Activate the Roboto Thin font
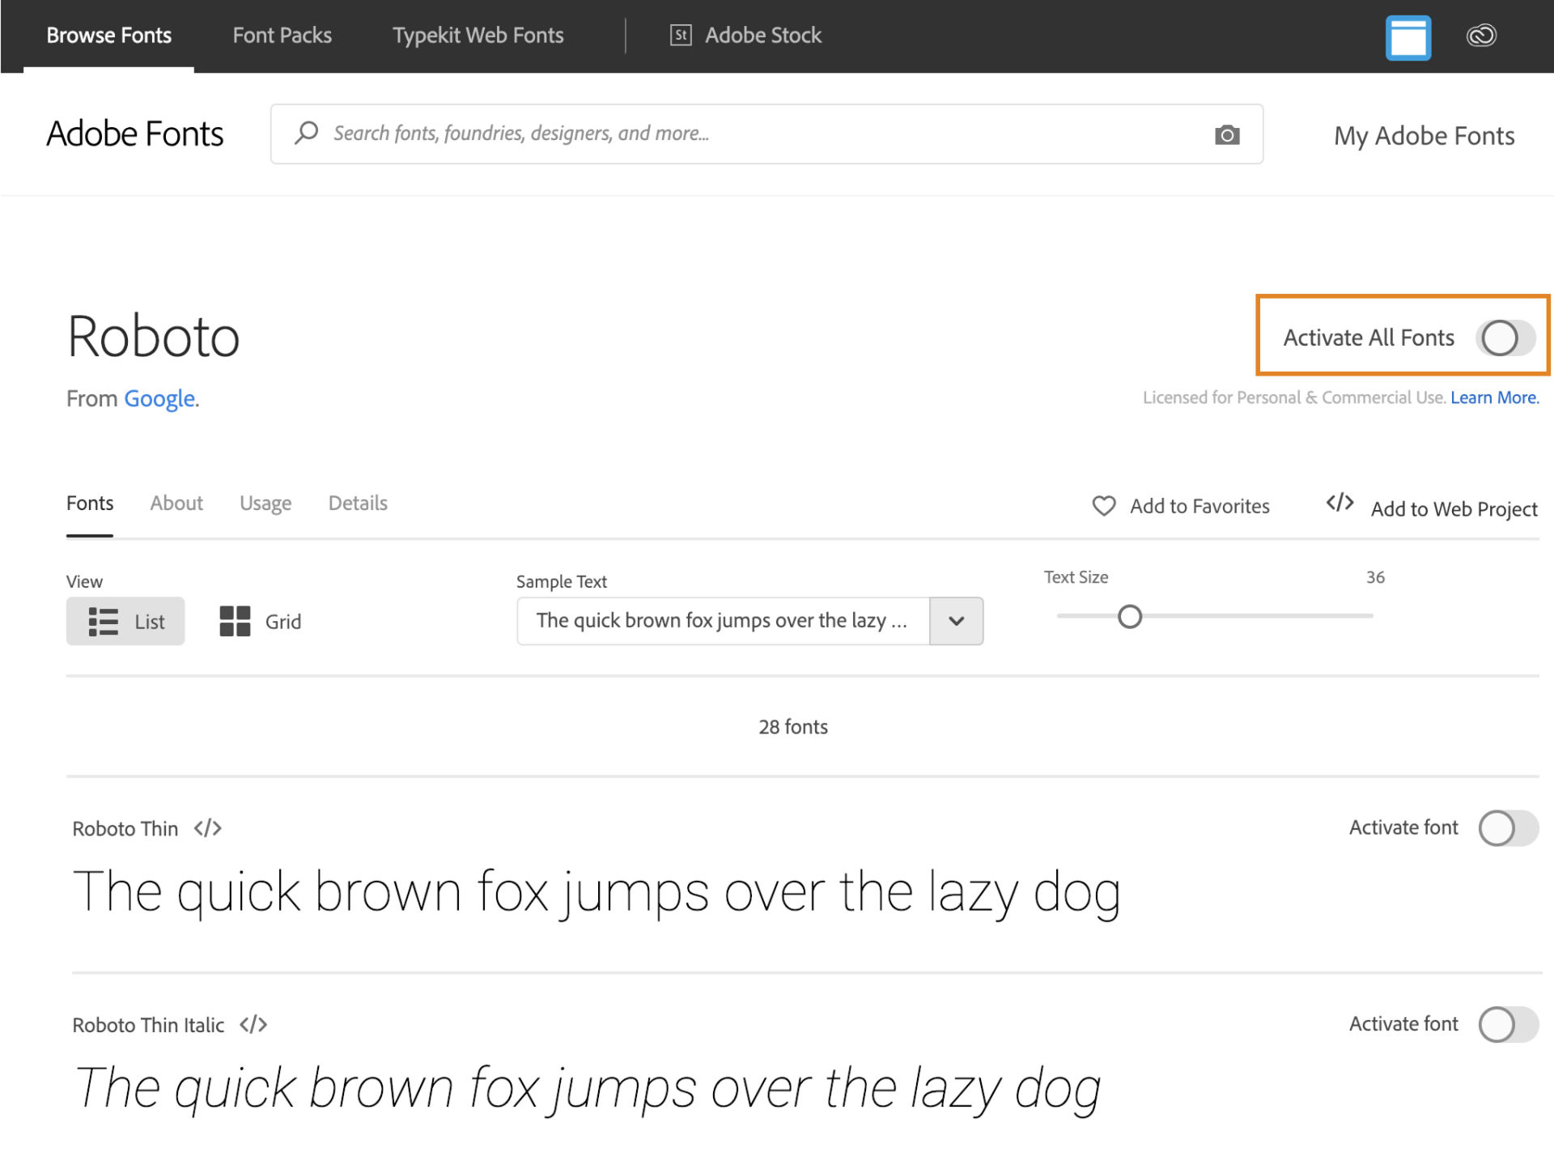This screenshot has height=1165, width=1554. [1507, 828]
